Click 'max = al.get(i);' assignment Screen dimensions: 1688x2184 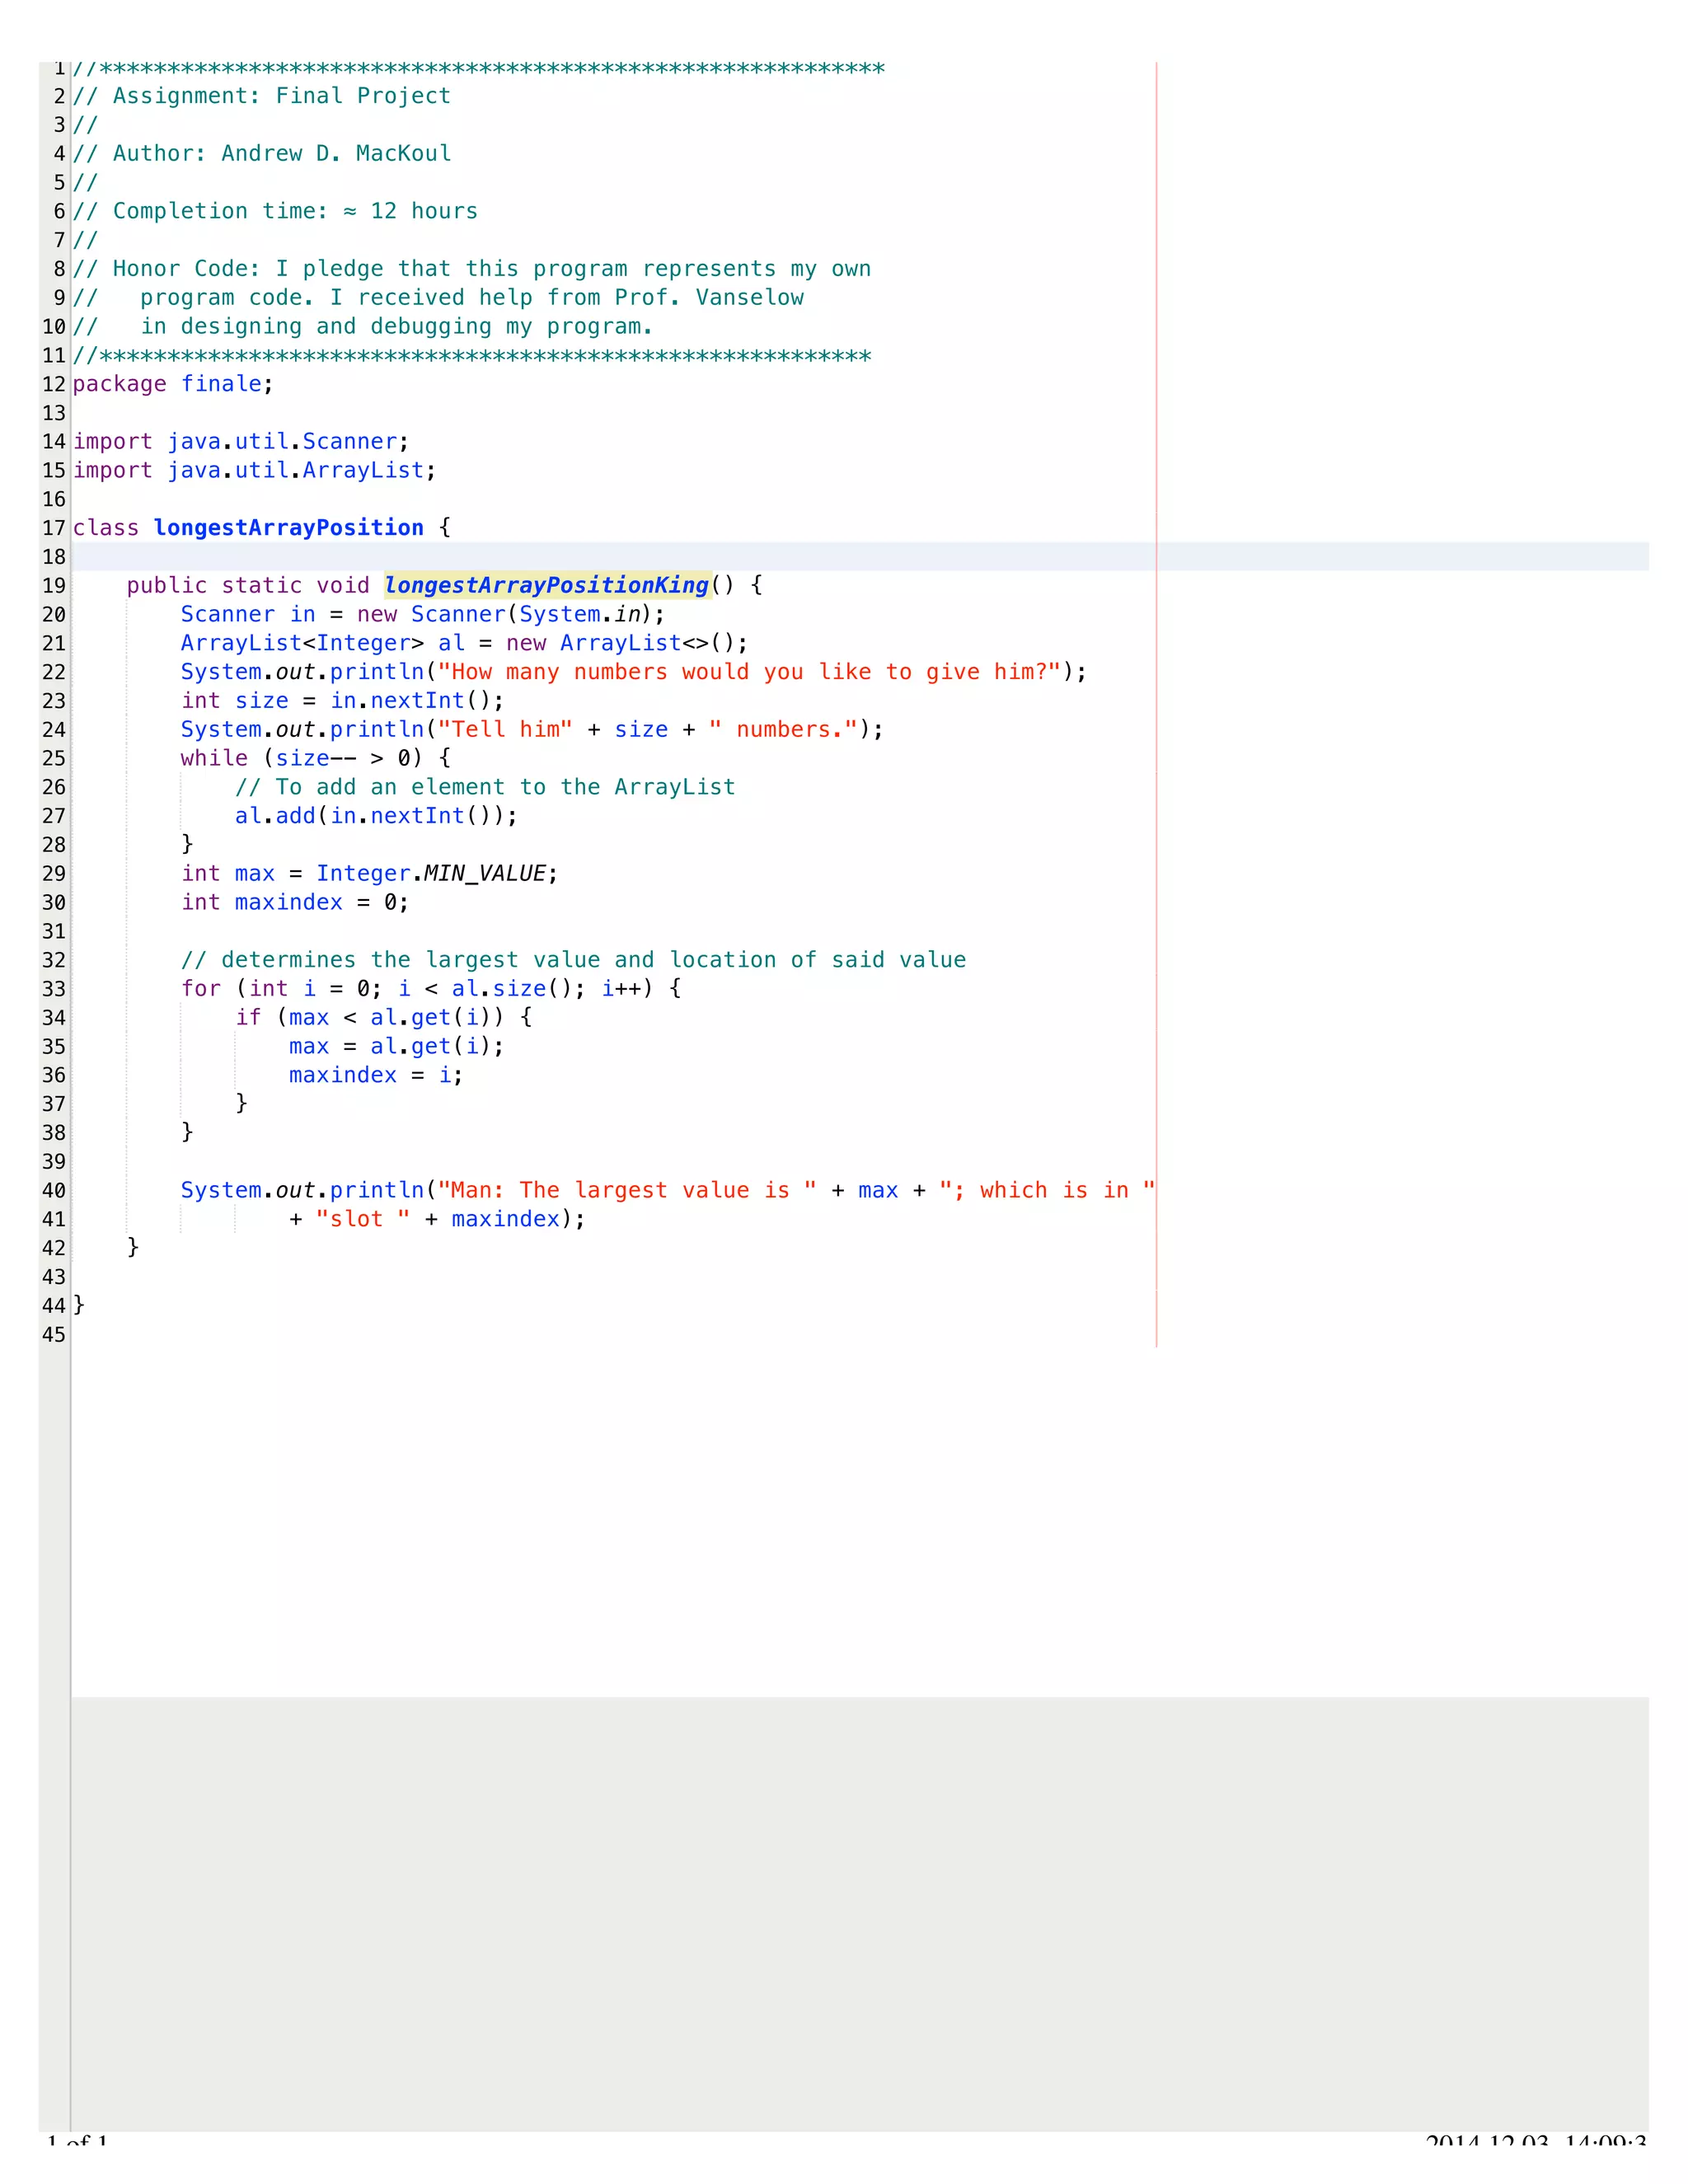(396, 1046)
